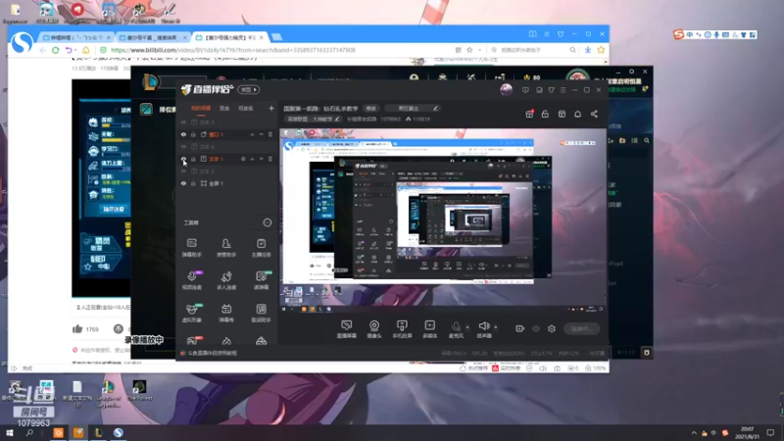Image resolution: width=784 pixels, height=441 pixels.
Task: Click the browser search box
Action: coord(532,50)
